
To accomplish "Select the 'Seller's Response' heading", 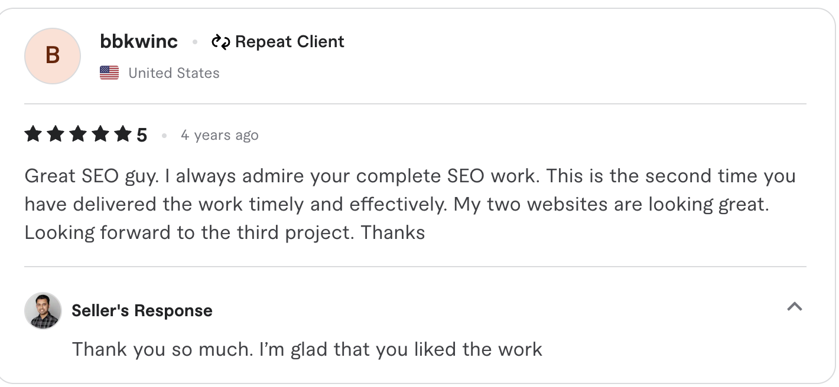I will (142, 310).
